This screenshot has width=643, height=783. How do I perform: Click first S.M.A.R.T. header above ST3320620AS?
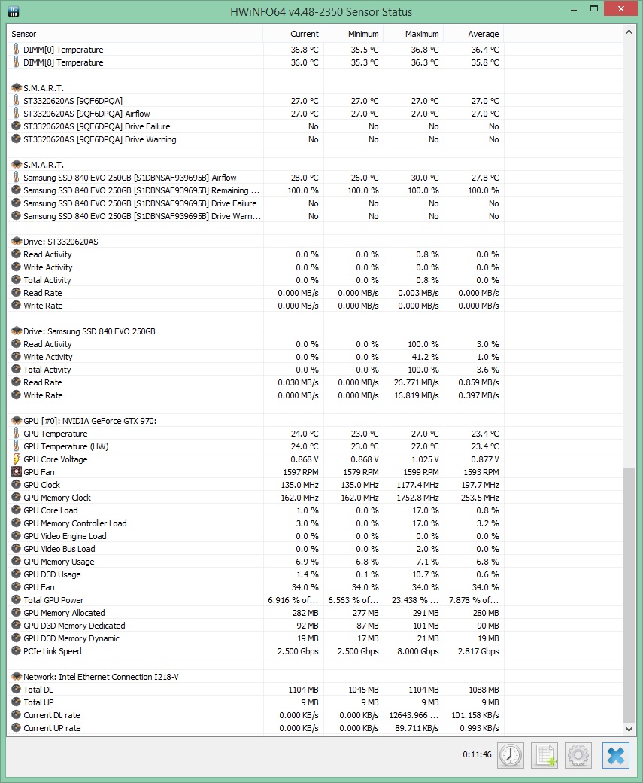pos(44,88)
